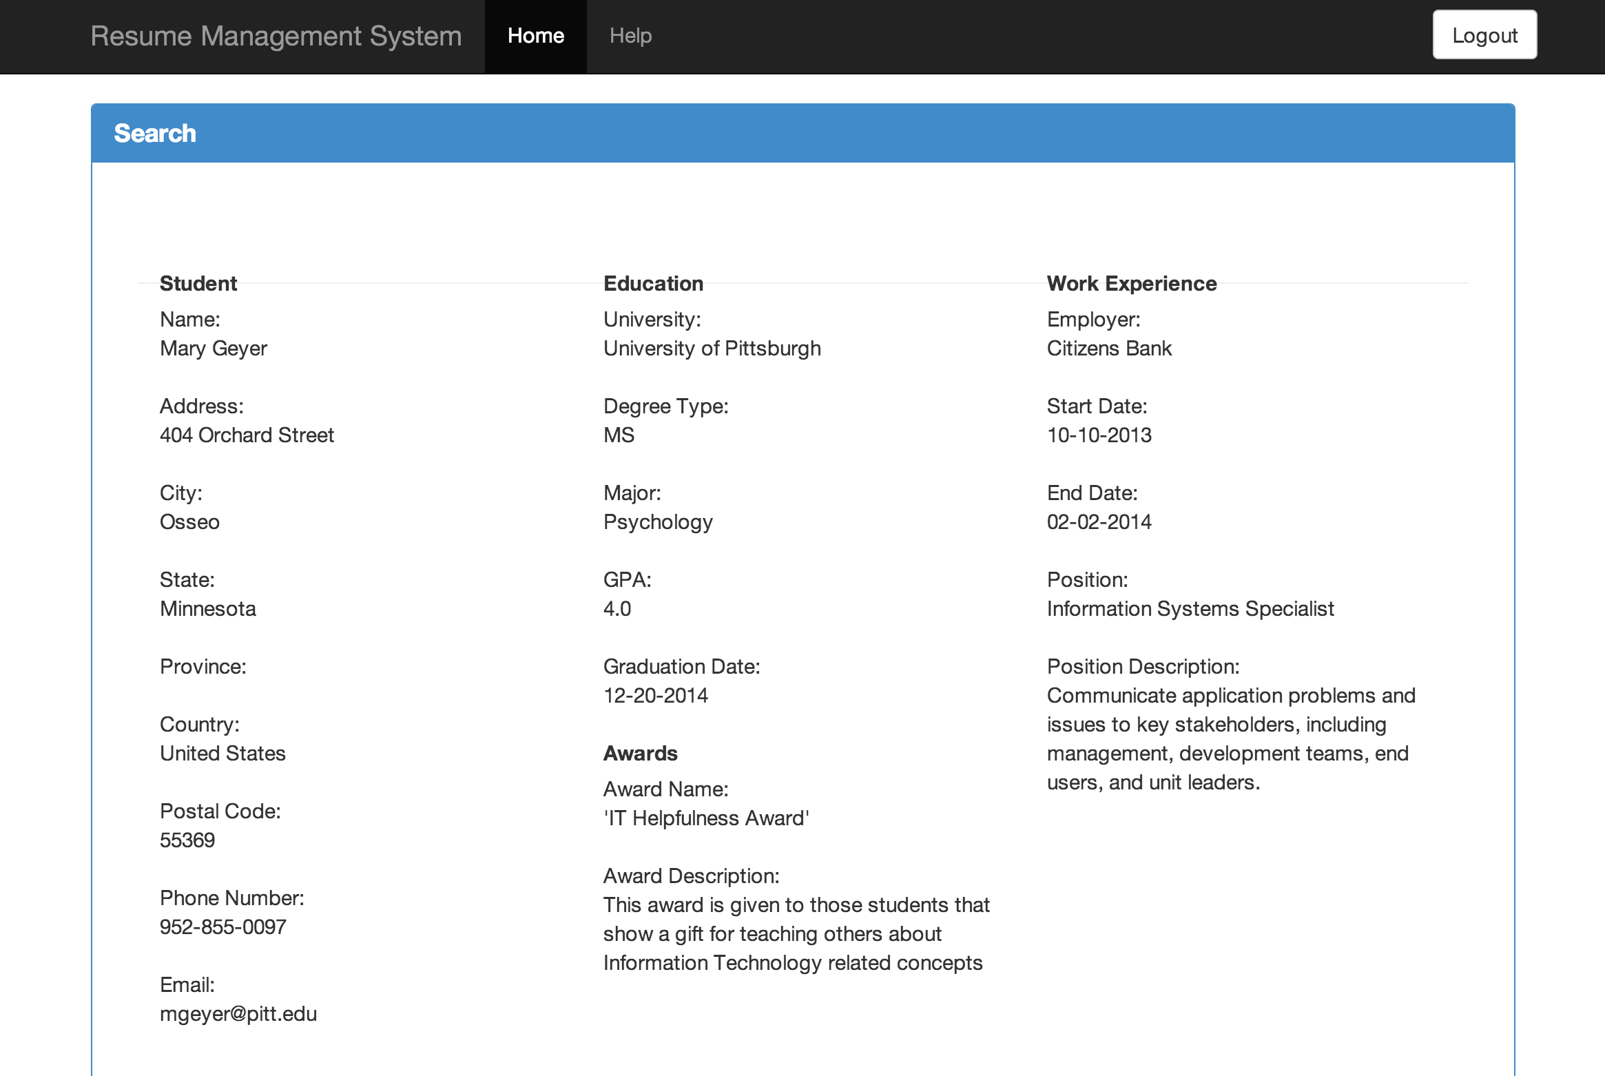Screen dimensions: 1605x1076
Task: Click the Education section heading
Action: pyautogui.click(x=653, y=284)
